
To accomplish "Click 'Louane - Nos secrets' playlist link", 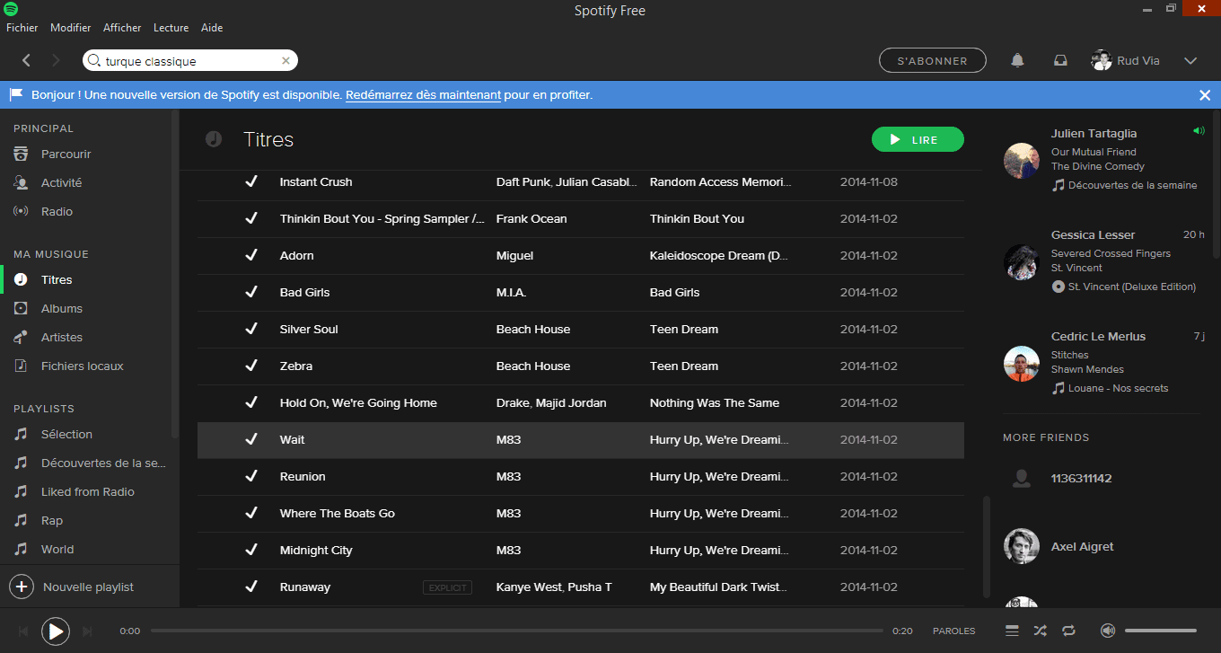I will click(1119, 388).
